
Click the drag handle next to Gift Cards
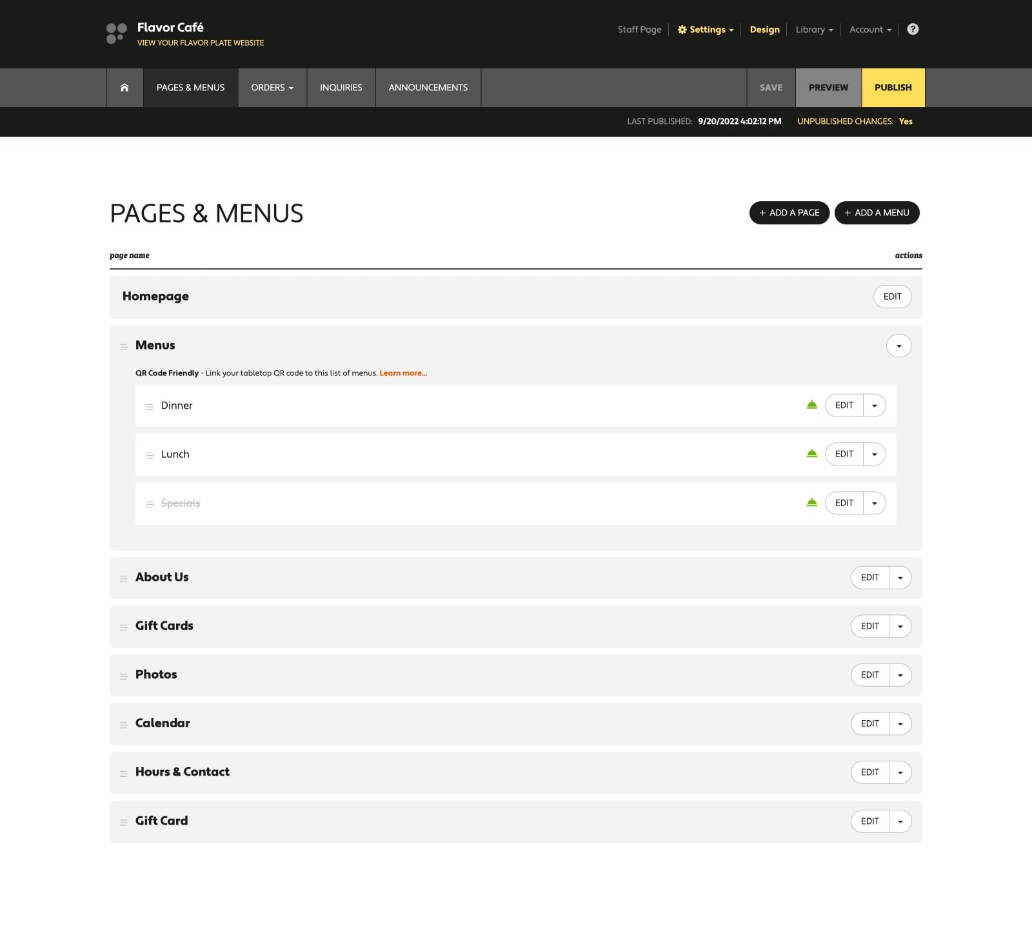click(x=124, y=627)
